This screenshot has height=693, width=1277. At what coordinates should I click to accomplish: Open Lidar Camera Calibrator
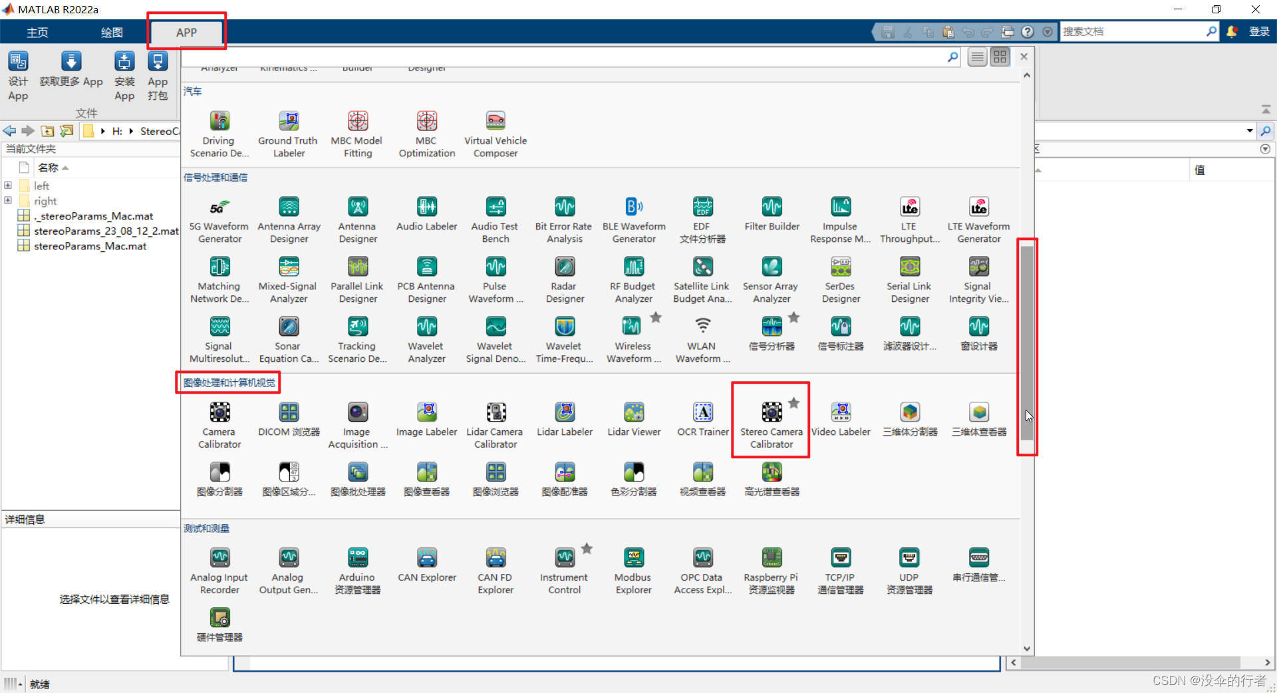point(495,425)
